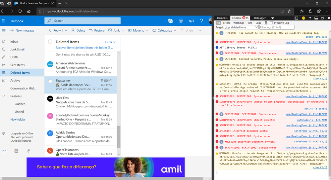Focus the Outlook Search box
Viewport: 331px width, 180px height.
pos(83,21)
